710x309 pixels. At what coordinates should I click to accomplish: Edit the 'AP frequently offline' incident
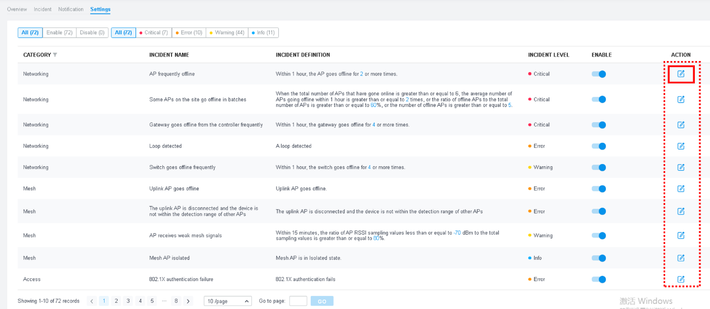681,74
